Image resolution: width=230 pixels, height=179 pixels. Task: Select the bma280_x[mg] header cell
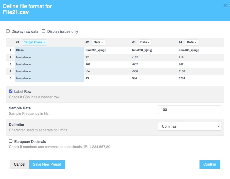point(95,50)
